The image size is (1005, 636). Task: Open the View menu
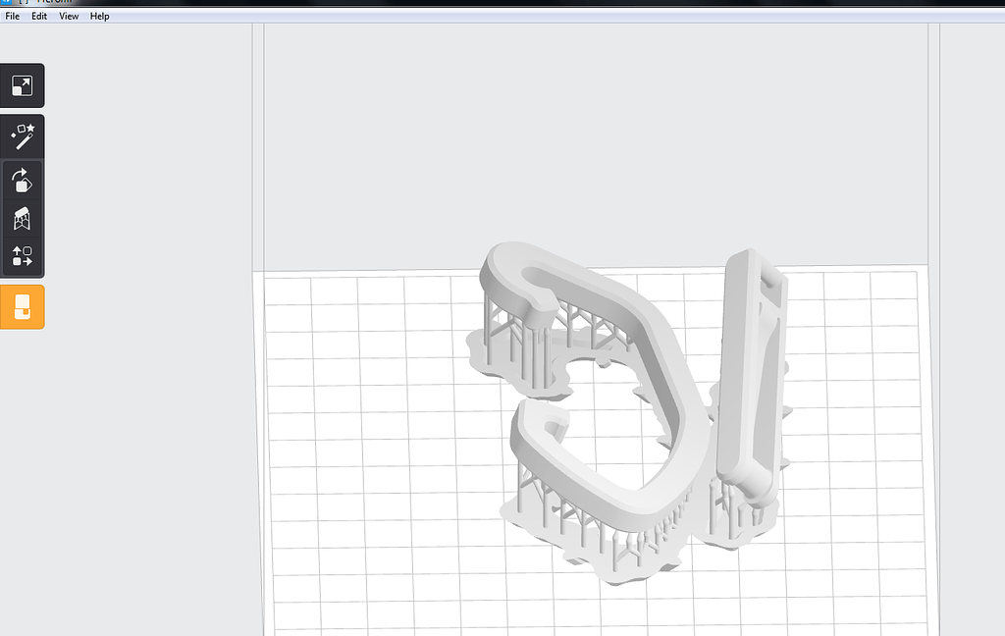coord(68,16)
